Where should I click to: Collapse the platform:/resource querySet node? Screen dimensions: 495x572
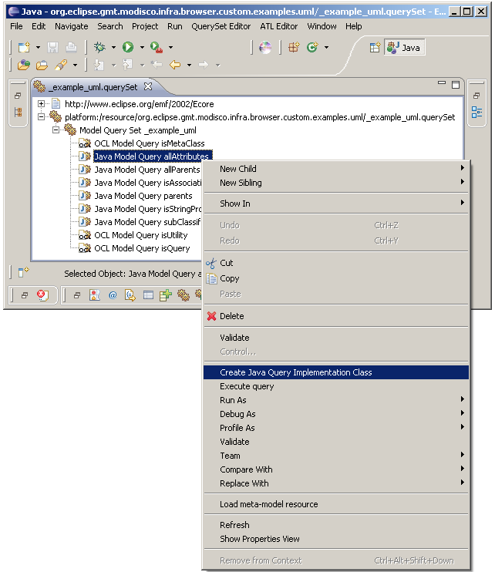[41, 117]
